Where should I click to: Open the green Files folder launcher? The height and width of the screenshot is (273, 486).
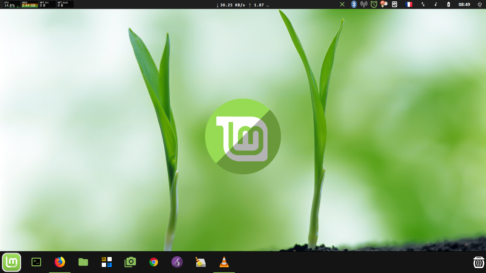coord(83,262)
